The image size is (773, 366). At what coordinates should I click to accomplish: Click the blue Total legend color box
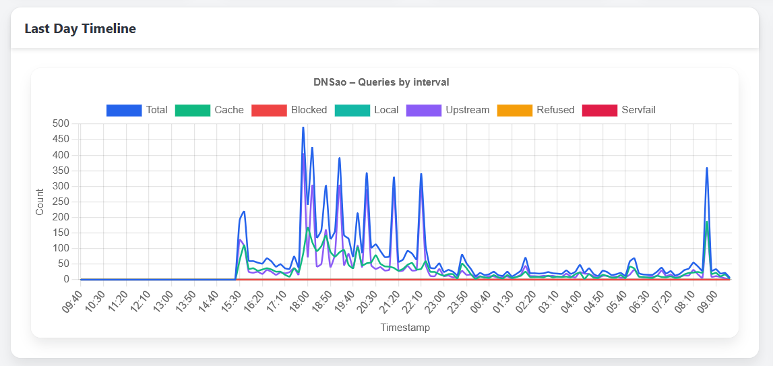[123, 110]
